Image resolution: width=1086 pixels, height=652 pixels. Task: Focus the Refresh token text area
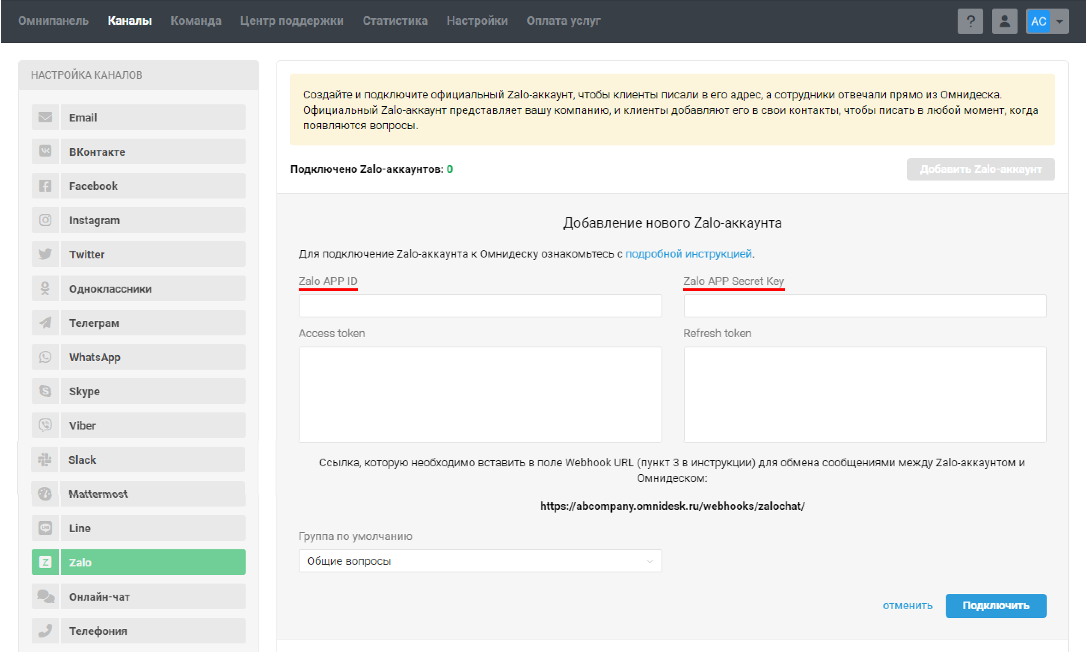[865, 395]
